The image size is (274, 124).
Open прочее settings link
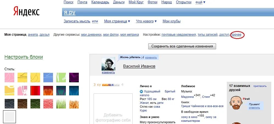(x=236, y=35)
